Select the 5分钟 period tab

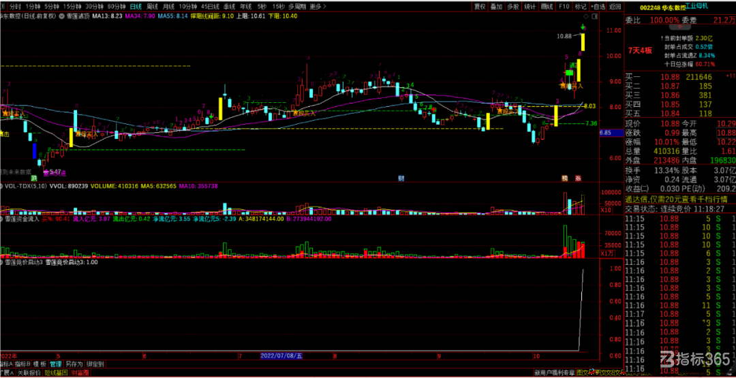[52, 7]
